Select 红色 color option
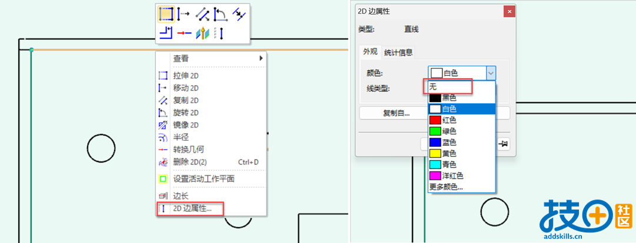The width and height of the screenshot is (636, 243). [x=462, y=120]
